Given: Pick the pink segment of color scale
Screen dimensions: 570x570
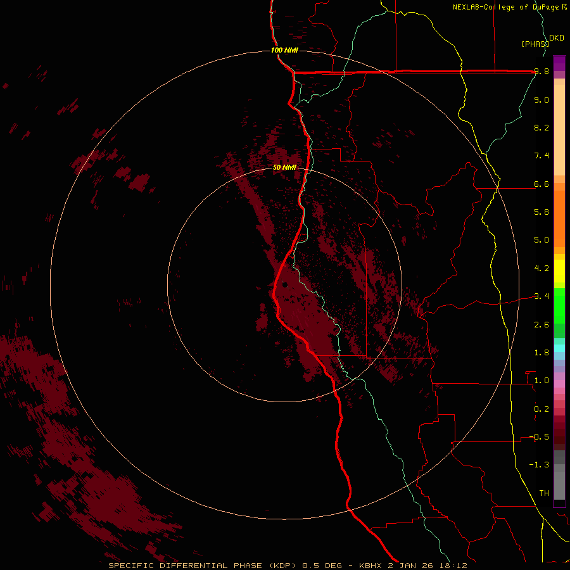Looking at the screenshot, I should coord(559,384).
